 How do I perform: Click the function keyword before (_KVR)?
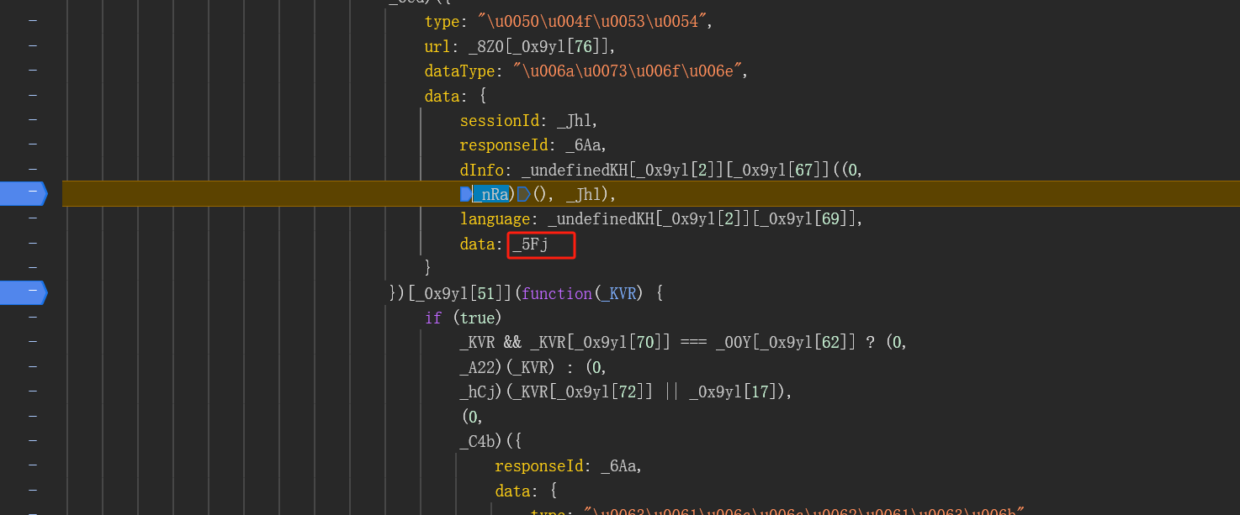click(x=556, y=294)
